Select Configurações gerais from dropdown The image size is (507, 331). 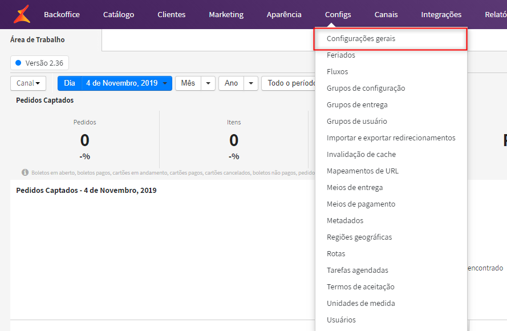[391, 39]
